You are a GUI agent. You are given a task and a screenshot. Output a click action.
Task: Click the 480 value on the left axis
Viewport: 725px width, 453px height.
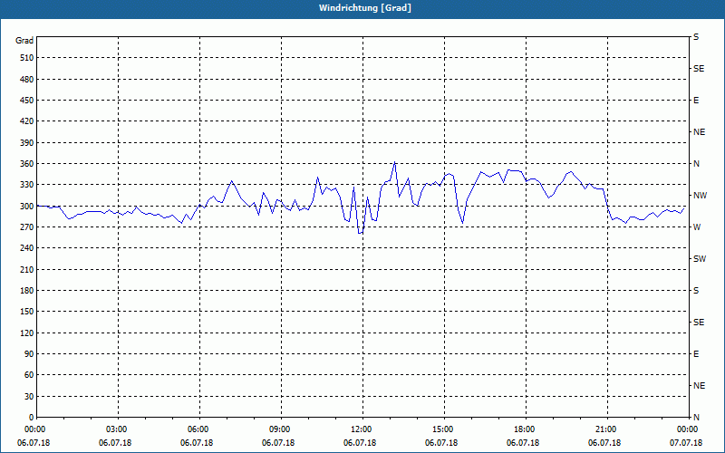(x=27, y=79)
